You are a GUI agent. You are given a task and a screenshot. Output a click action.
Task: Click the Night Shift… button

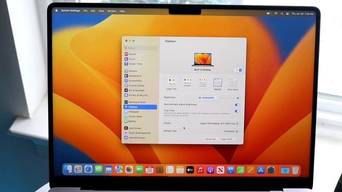227,139
